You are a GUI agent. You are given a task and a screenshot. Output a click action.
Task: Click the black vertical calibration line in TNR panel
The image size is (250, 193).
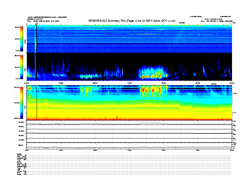37,104
